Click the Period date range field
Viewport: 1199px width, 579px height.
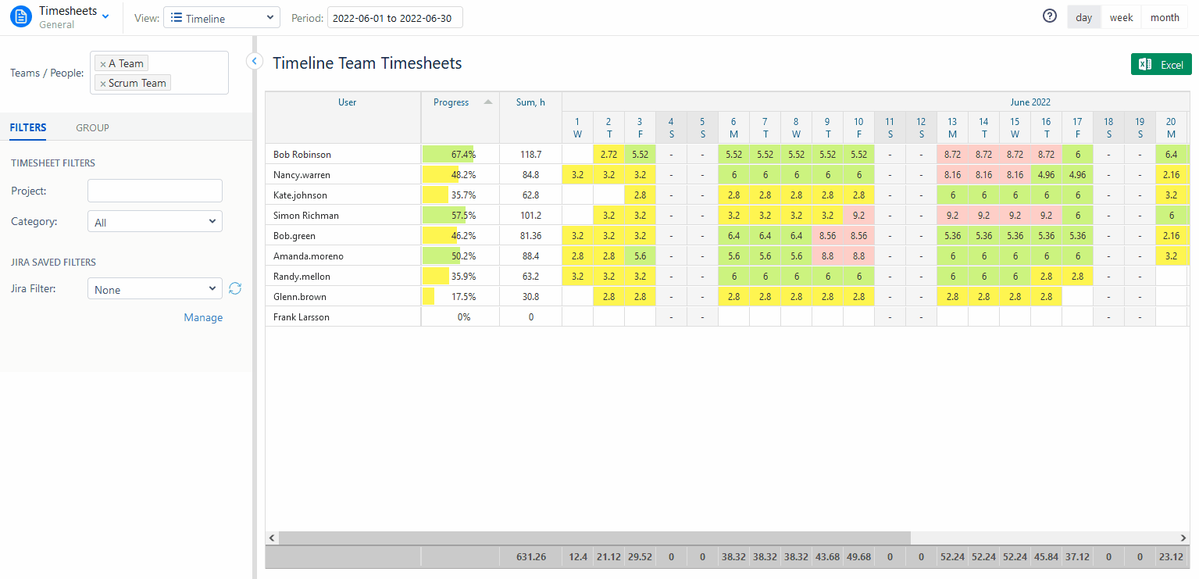pyautogui.click(x=395, y=18)
